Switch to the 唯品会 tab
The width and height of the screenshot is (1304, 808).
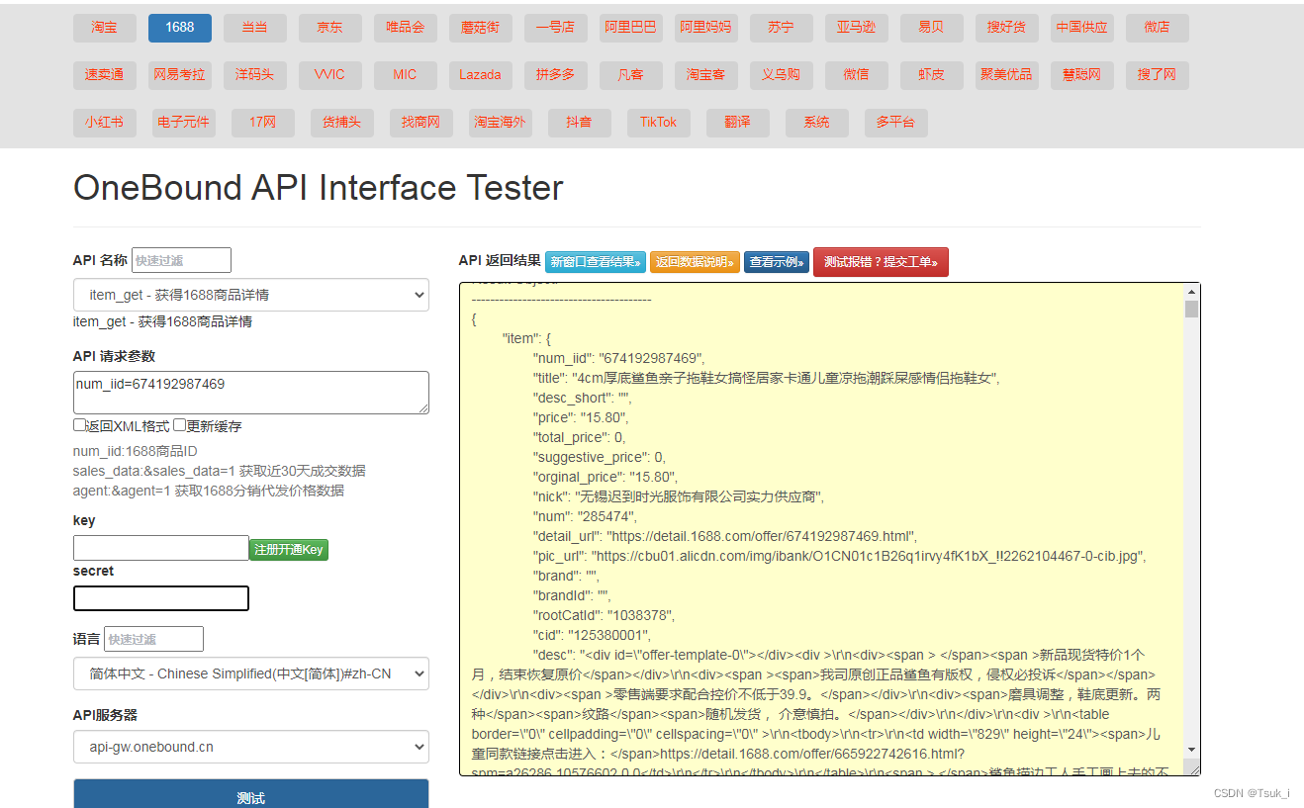[x=406, y=28]
